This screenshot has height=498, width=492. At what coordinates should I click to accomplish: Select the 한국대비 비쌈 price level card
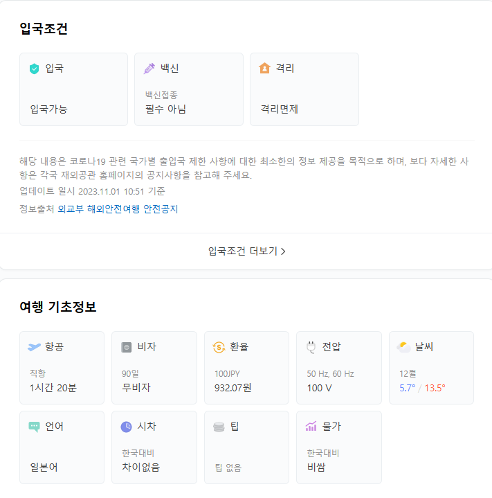[339, 447]
